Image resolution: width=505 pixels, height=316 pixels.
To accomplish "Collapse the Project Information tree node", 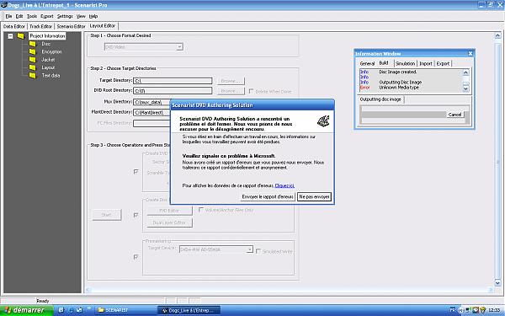I will click(x=11, y=35).
